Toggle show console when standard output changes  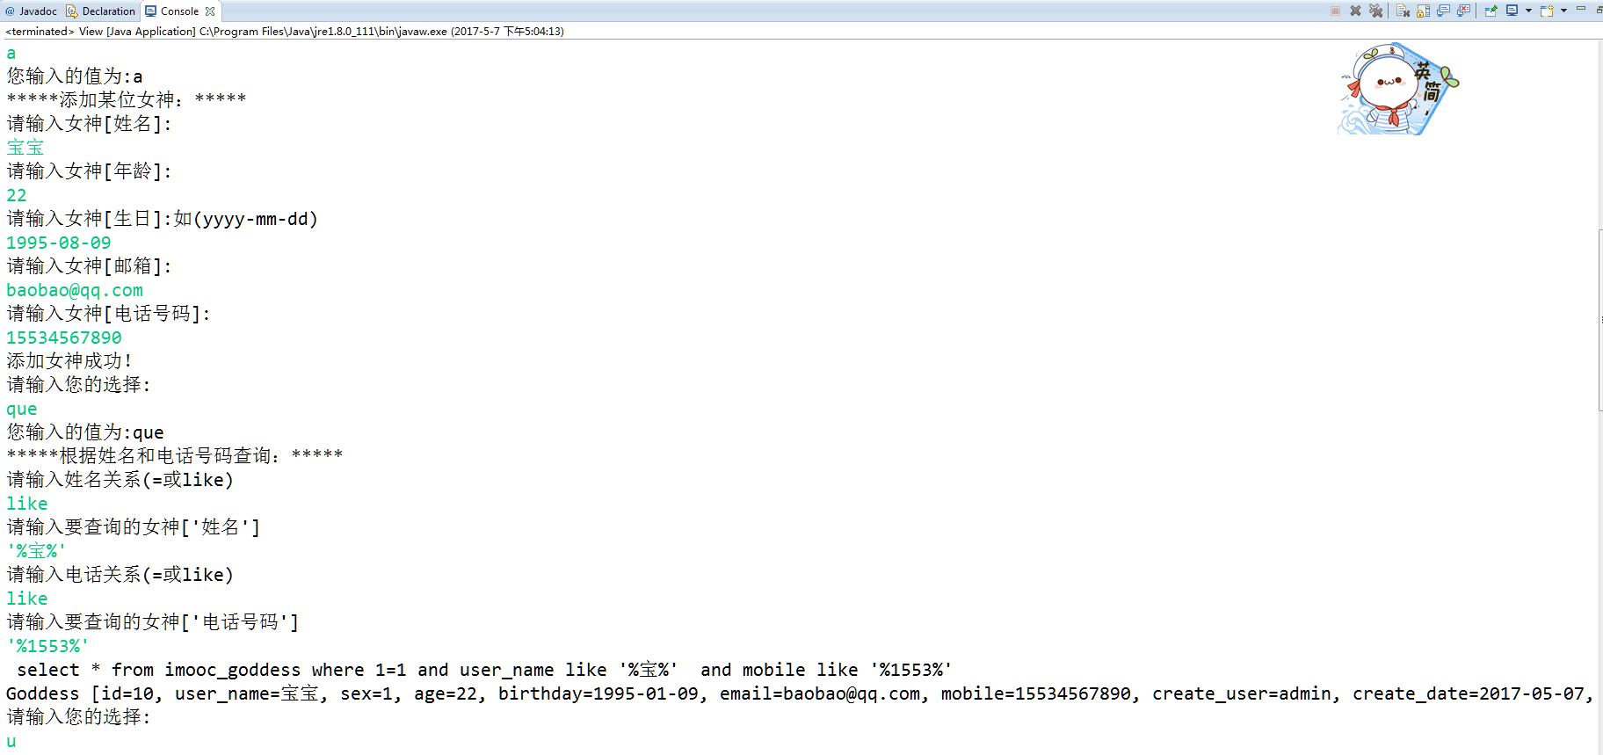pos(1443,11)
